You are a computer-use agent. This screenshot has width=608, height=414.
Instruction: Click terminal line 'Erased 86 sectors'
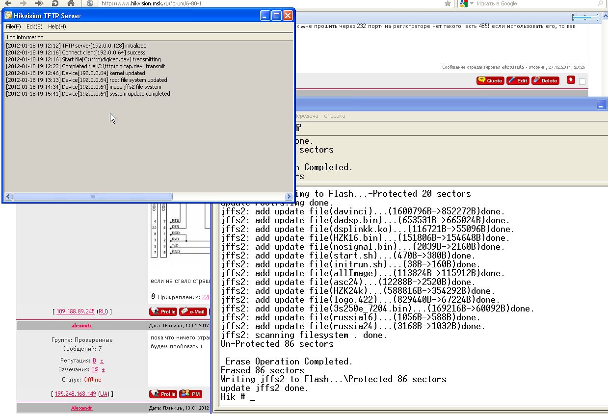point(263,370)
